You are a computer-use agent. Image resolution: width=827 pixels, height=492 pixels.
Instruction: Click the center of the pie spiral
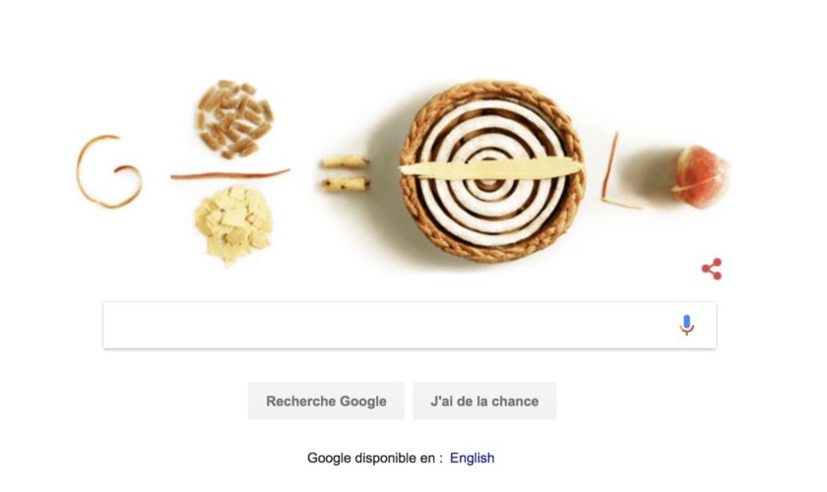[x=489, y=183]
